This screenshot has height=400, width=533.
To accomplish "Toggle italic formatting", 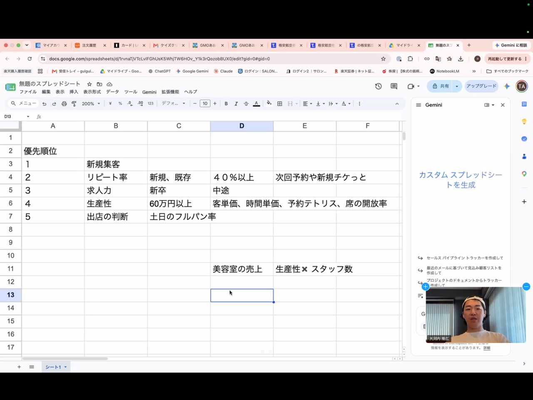I will coord(236,104).
